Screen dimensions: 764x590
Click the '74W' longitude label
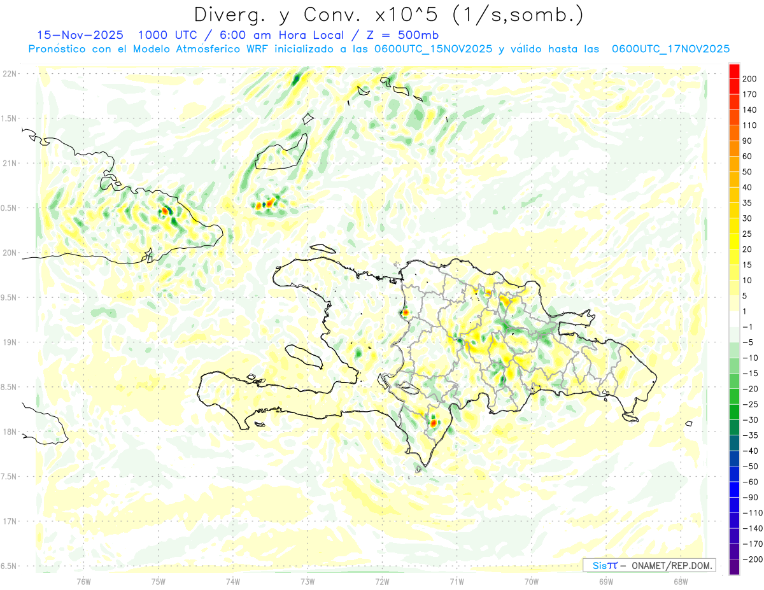pos(233,580)
